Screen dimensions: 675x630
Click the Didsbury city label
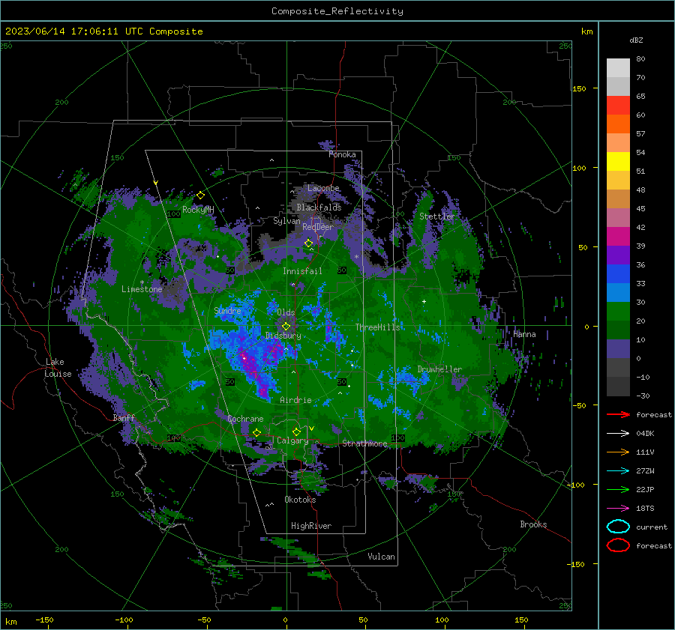click(283, 336)
